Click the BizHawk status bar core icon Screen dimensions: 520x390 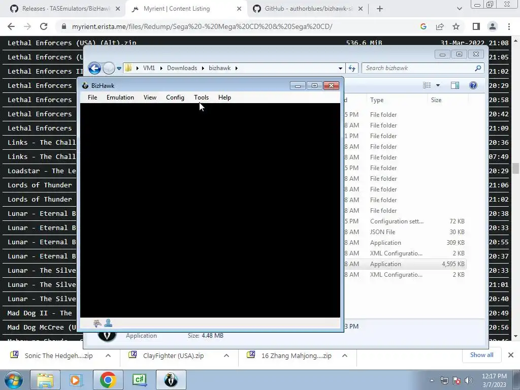click(x=97, y=323)
